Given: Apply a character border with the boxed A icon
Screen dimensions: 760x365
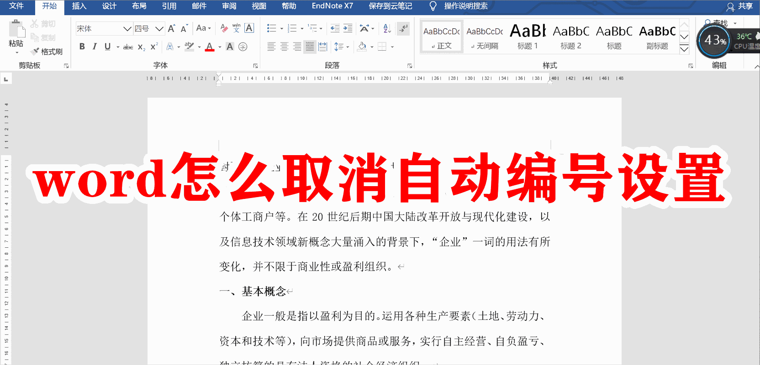Looking at the screenshot, I should 249,28.
